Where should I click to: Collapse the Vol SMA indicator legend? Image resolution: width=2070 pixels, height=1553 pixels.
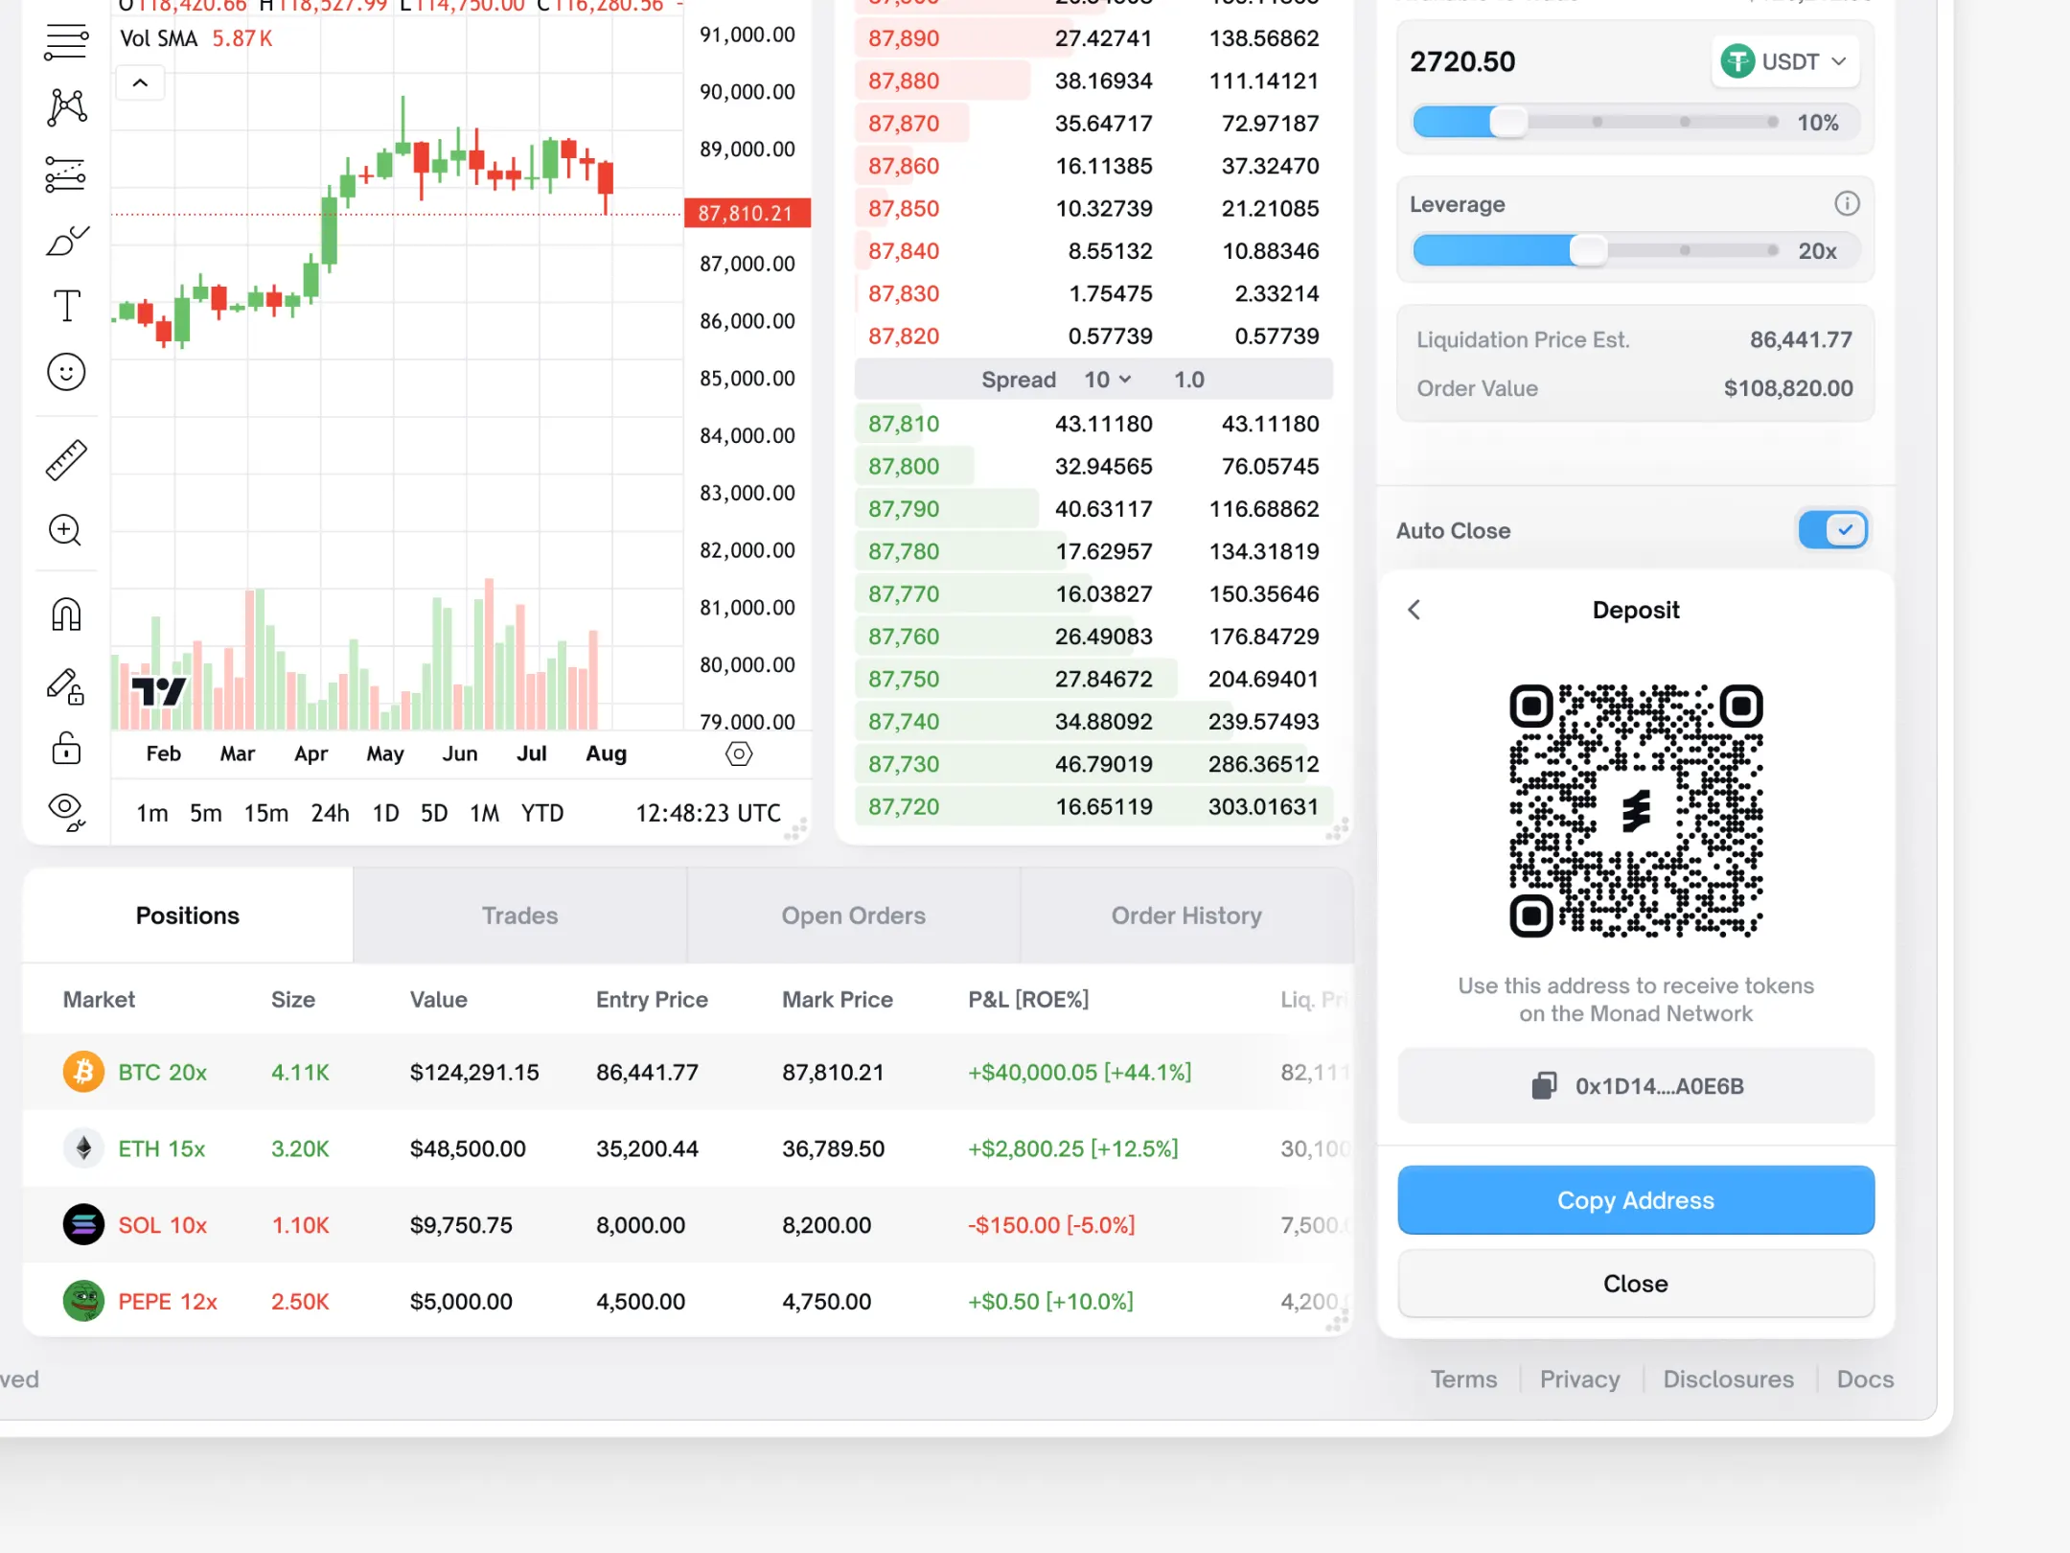(140, 83)
